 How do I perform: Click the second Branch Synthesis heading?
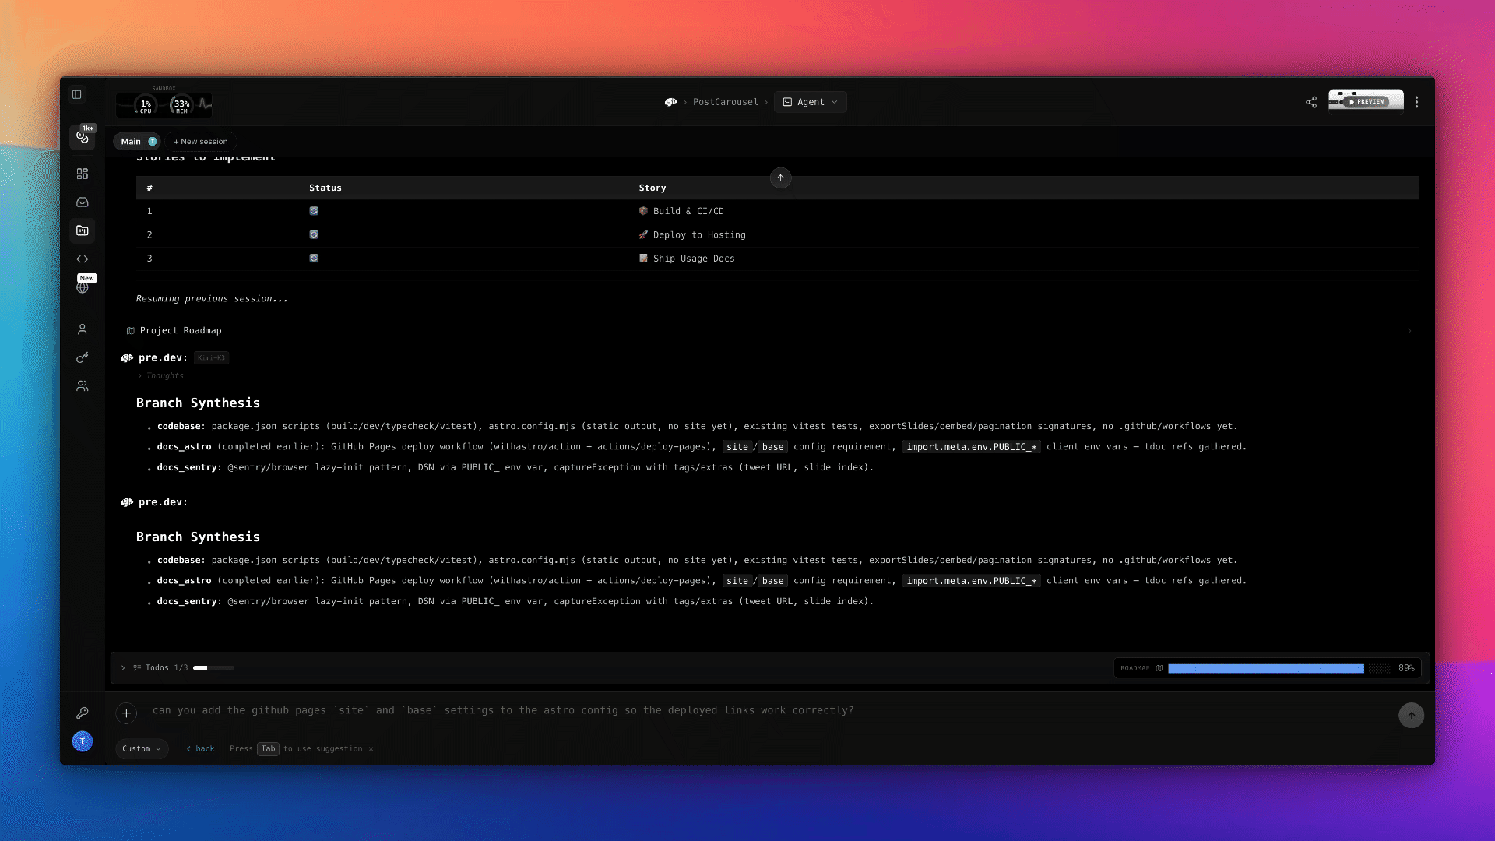[198, 537]
